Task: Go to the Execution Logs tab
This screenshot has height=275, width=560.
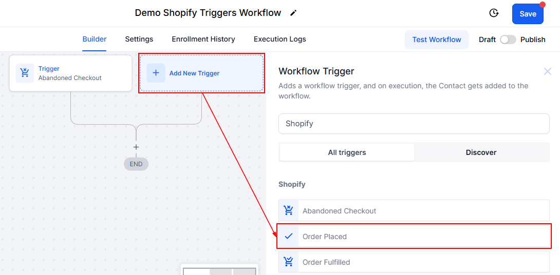Action: 279,39
